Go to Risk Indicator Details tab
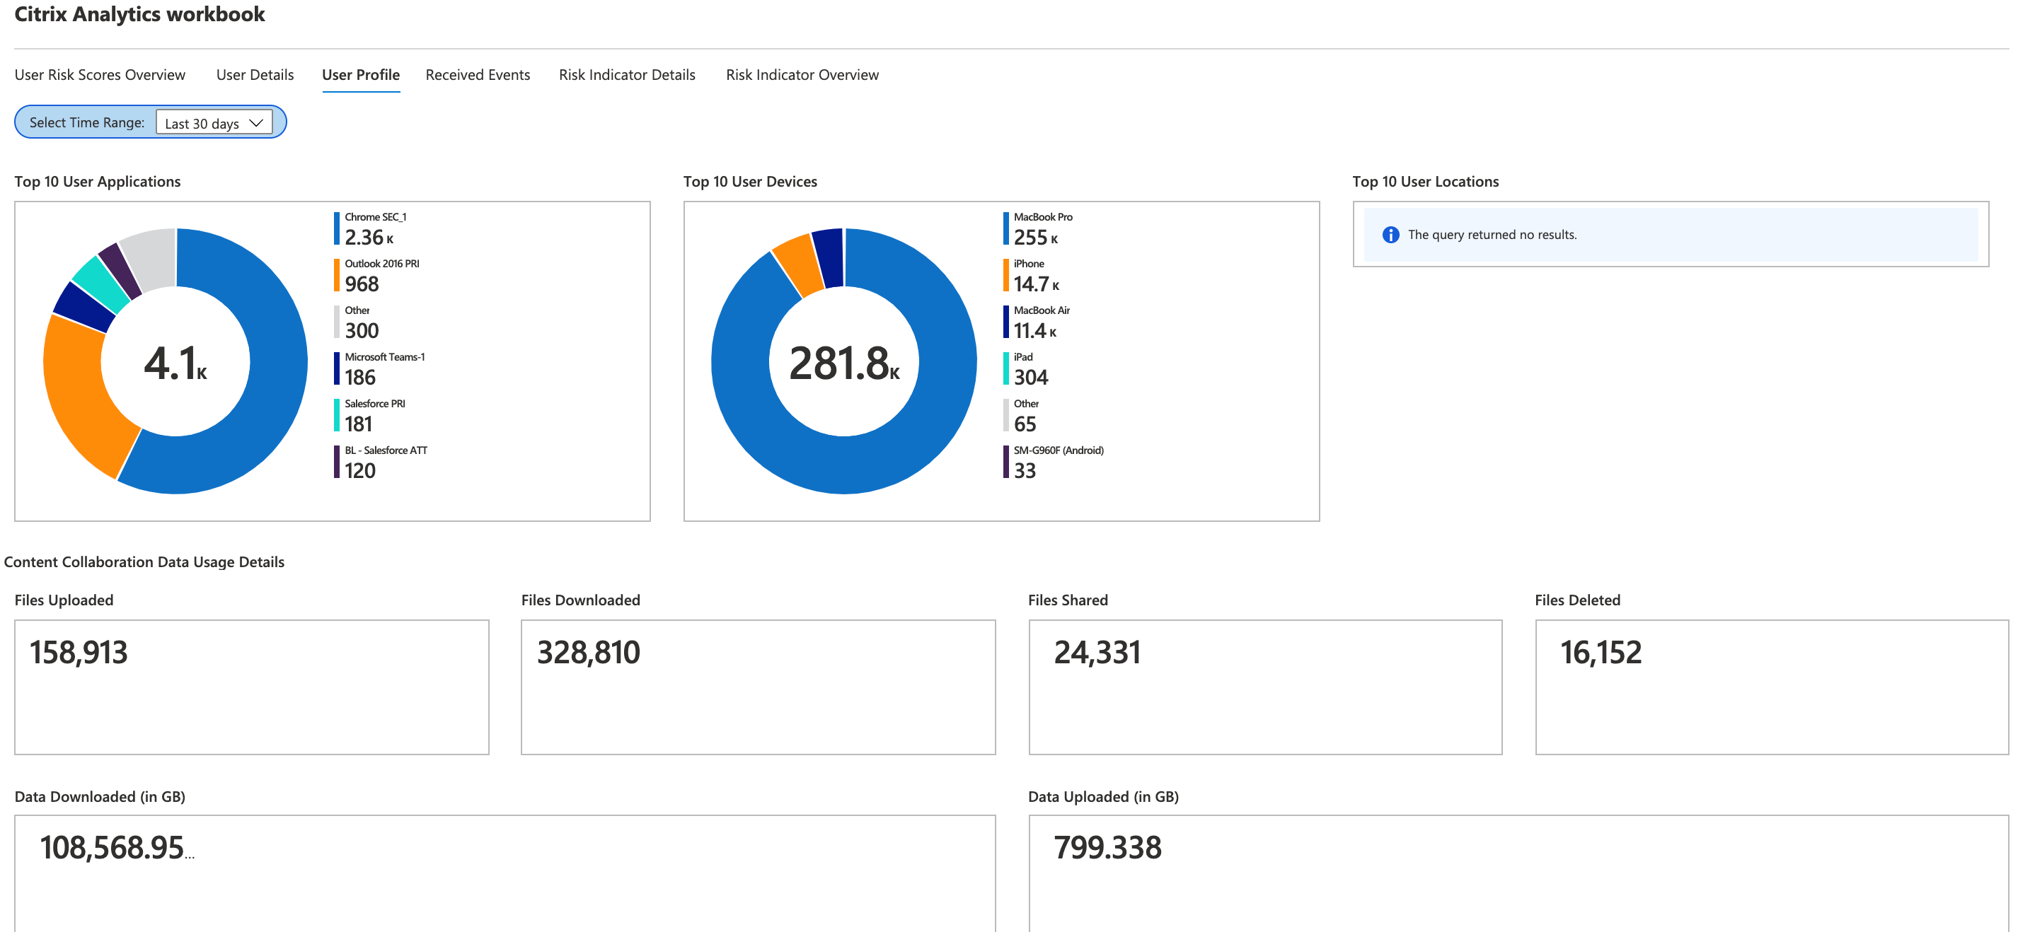This screenshot has height=932, width=2018. (627, 75)
